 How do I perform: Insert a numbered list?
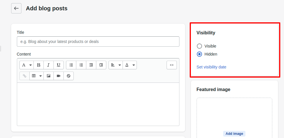point(81,65)
